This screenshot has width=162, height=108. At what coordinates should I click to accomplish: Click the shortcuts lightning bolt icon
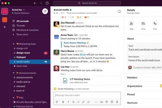coord(57,102)
